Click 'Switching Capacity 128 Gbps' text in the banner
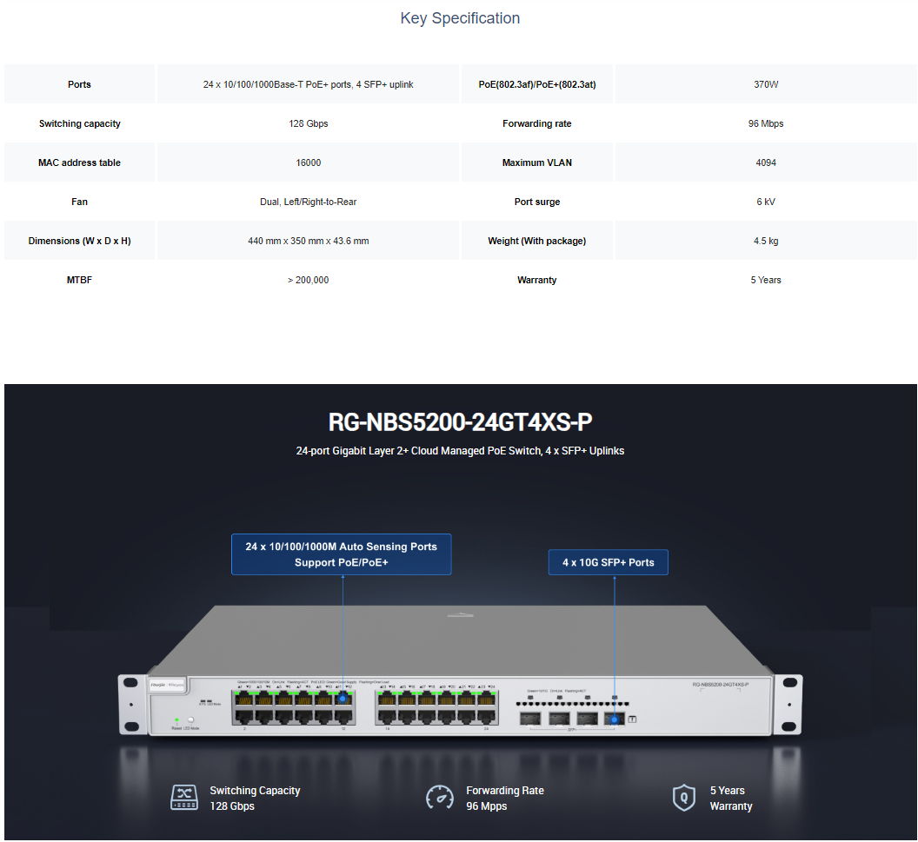Screen dimensions: 918x842 point(255,798)
